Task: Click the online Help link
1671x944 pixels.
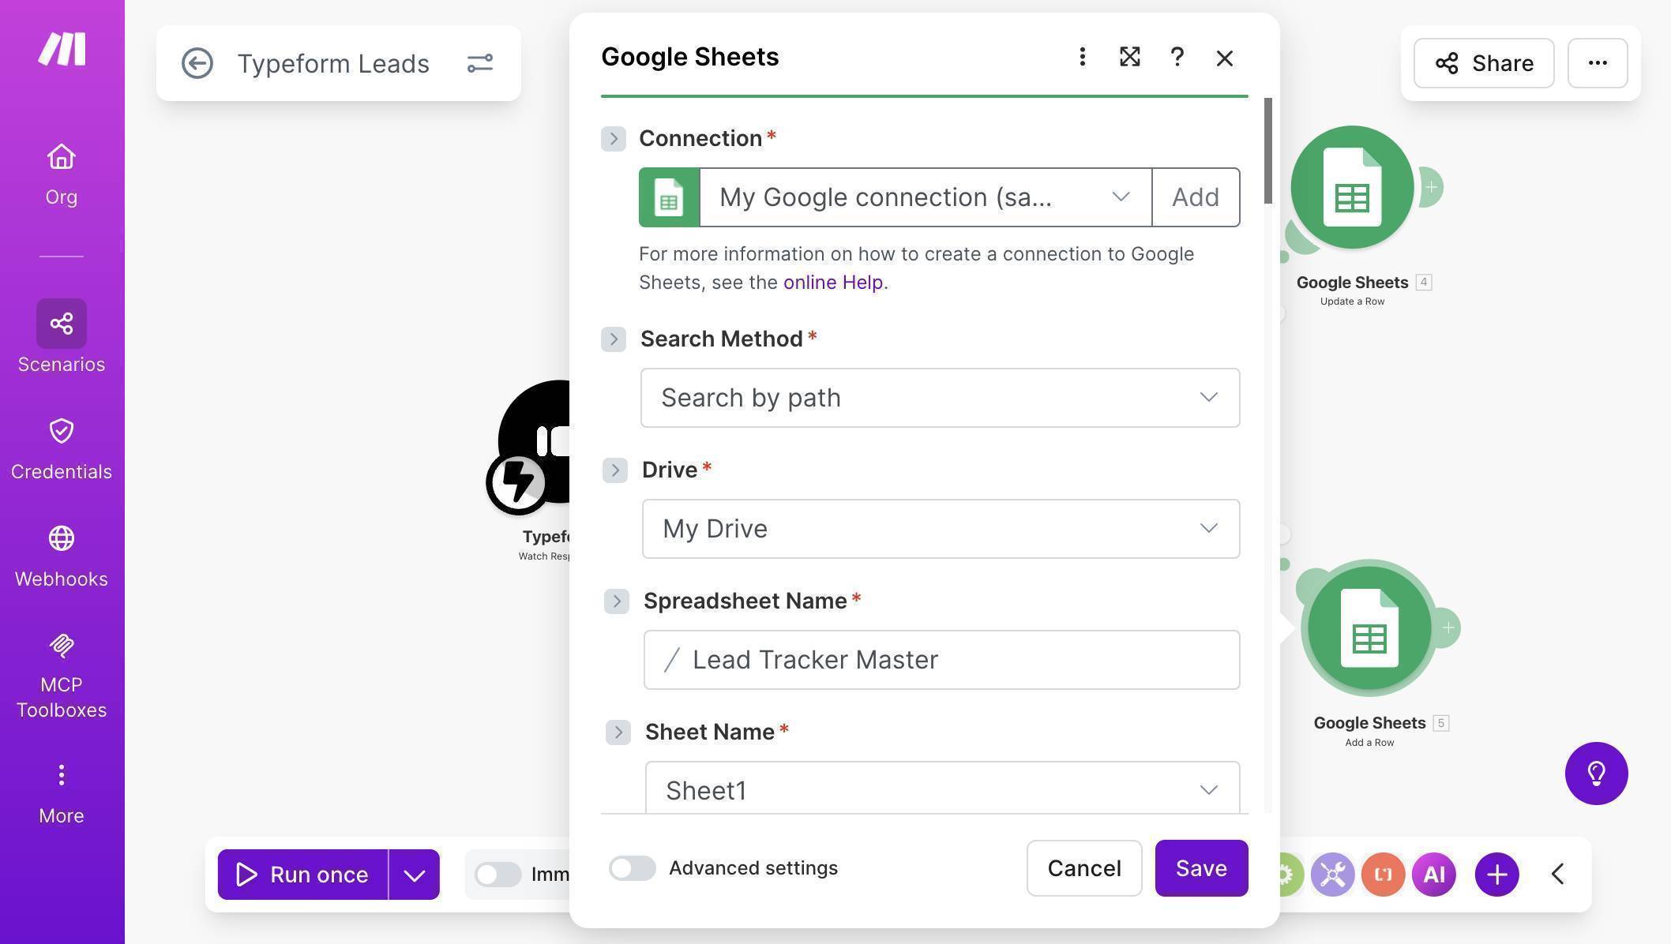Action: pos(833,282)
